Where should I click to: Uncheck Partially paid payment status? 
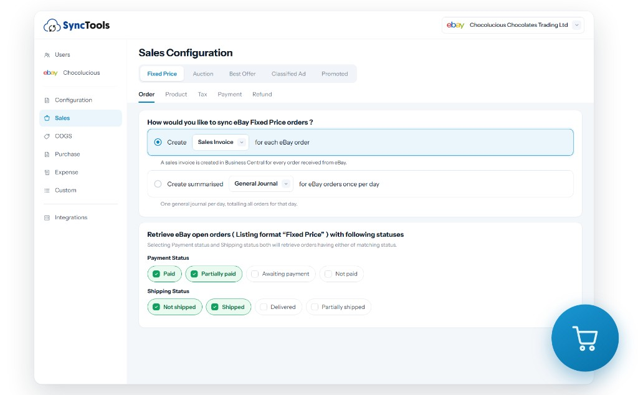(194, 274)
